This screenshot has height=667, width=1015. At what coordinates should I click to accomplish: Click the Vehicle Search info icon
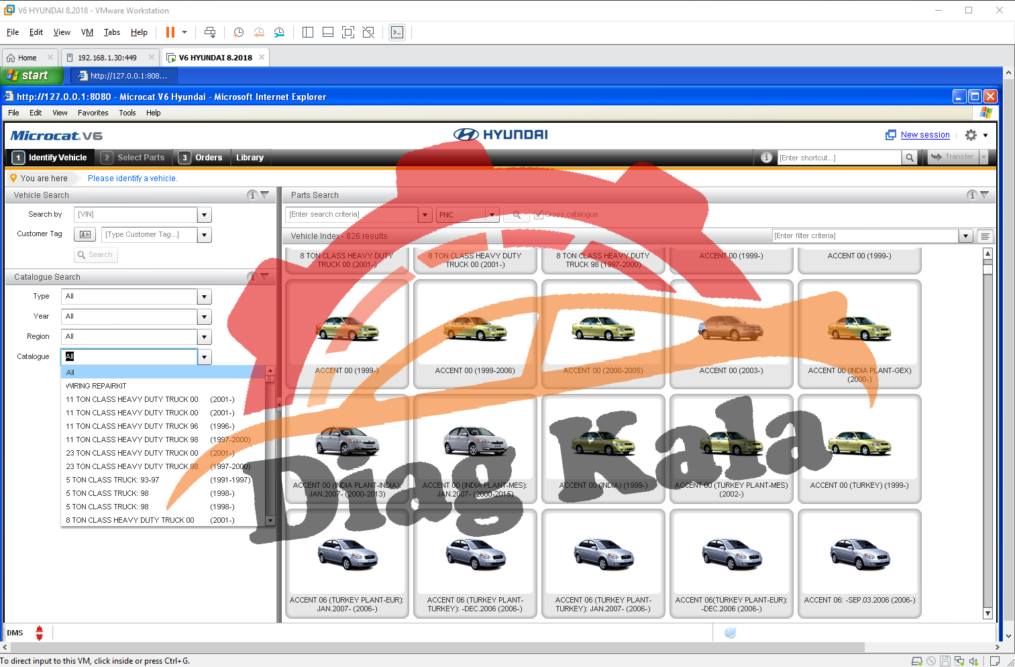coord(252,195)
